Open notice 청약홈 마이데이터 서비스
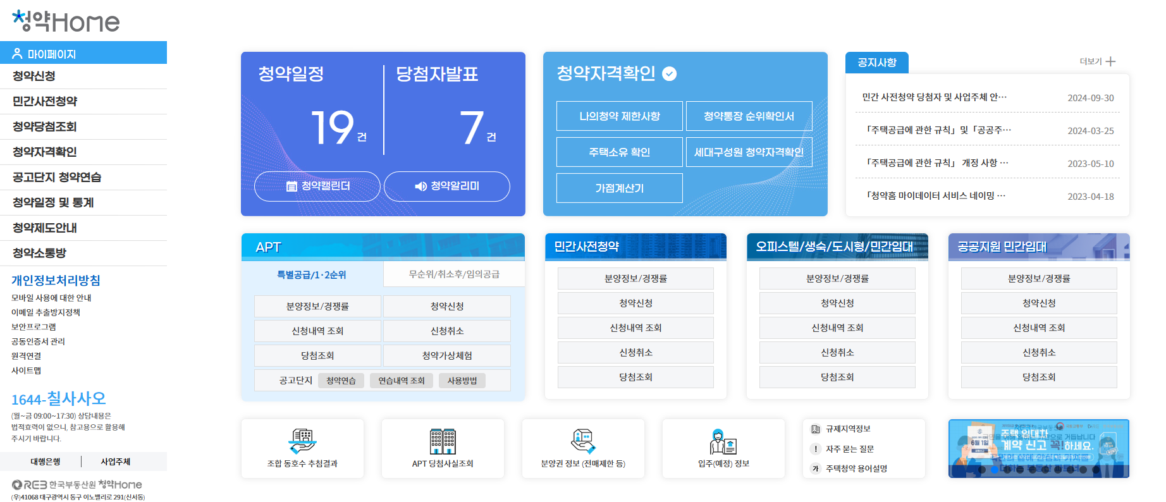The width and height of the screenshot is (1166, 502). click(935, 196)
